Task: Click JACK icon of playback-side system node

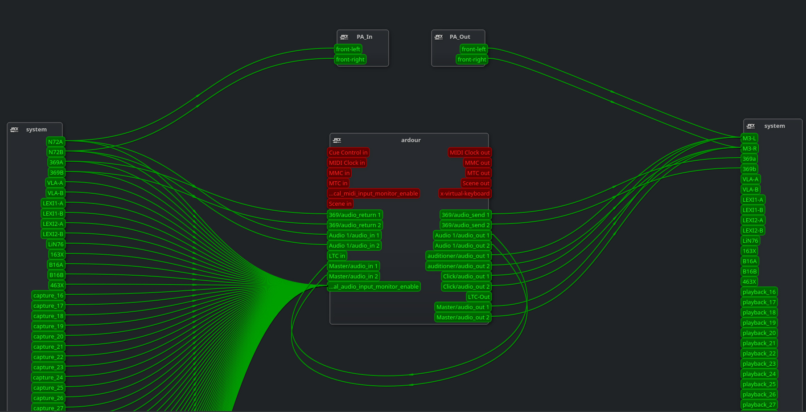Action: (x=751, y=126)
